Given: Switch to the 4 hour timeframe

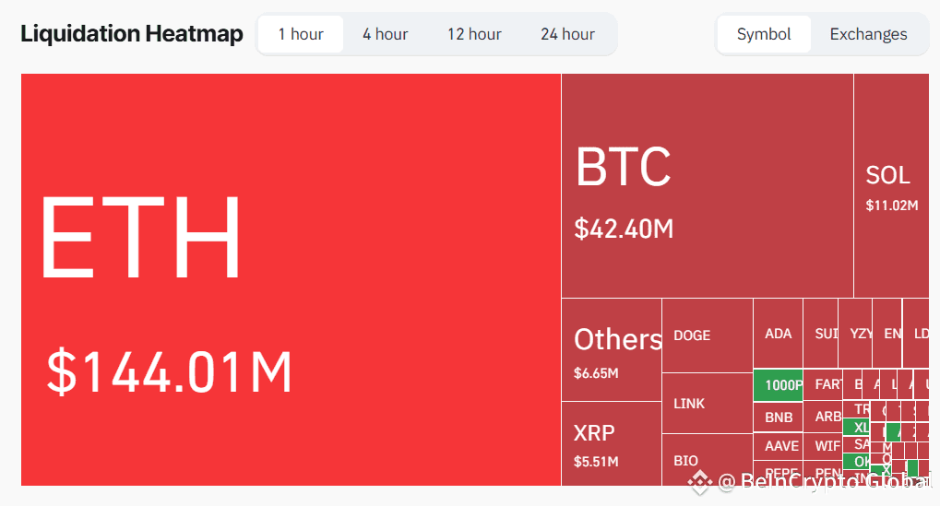Looking at the screenshot, I should pos(385,34).
